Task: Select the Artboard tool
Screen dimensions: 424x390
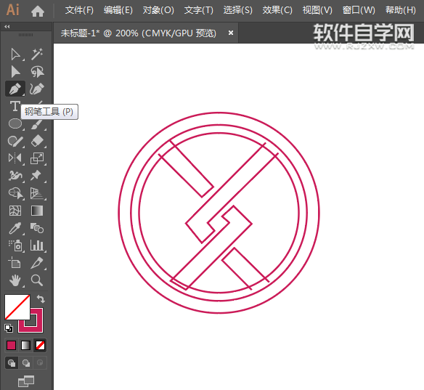Action: [15, 263]
